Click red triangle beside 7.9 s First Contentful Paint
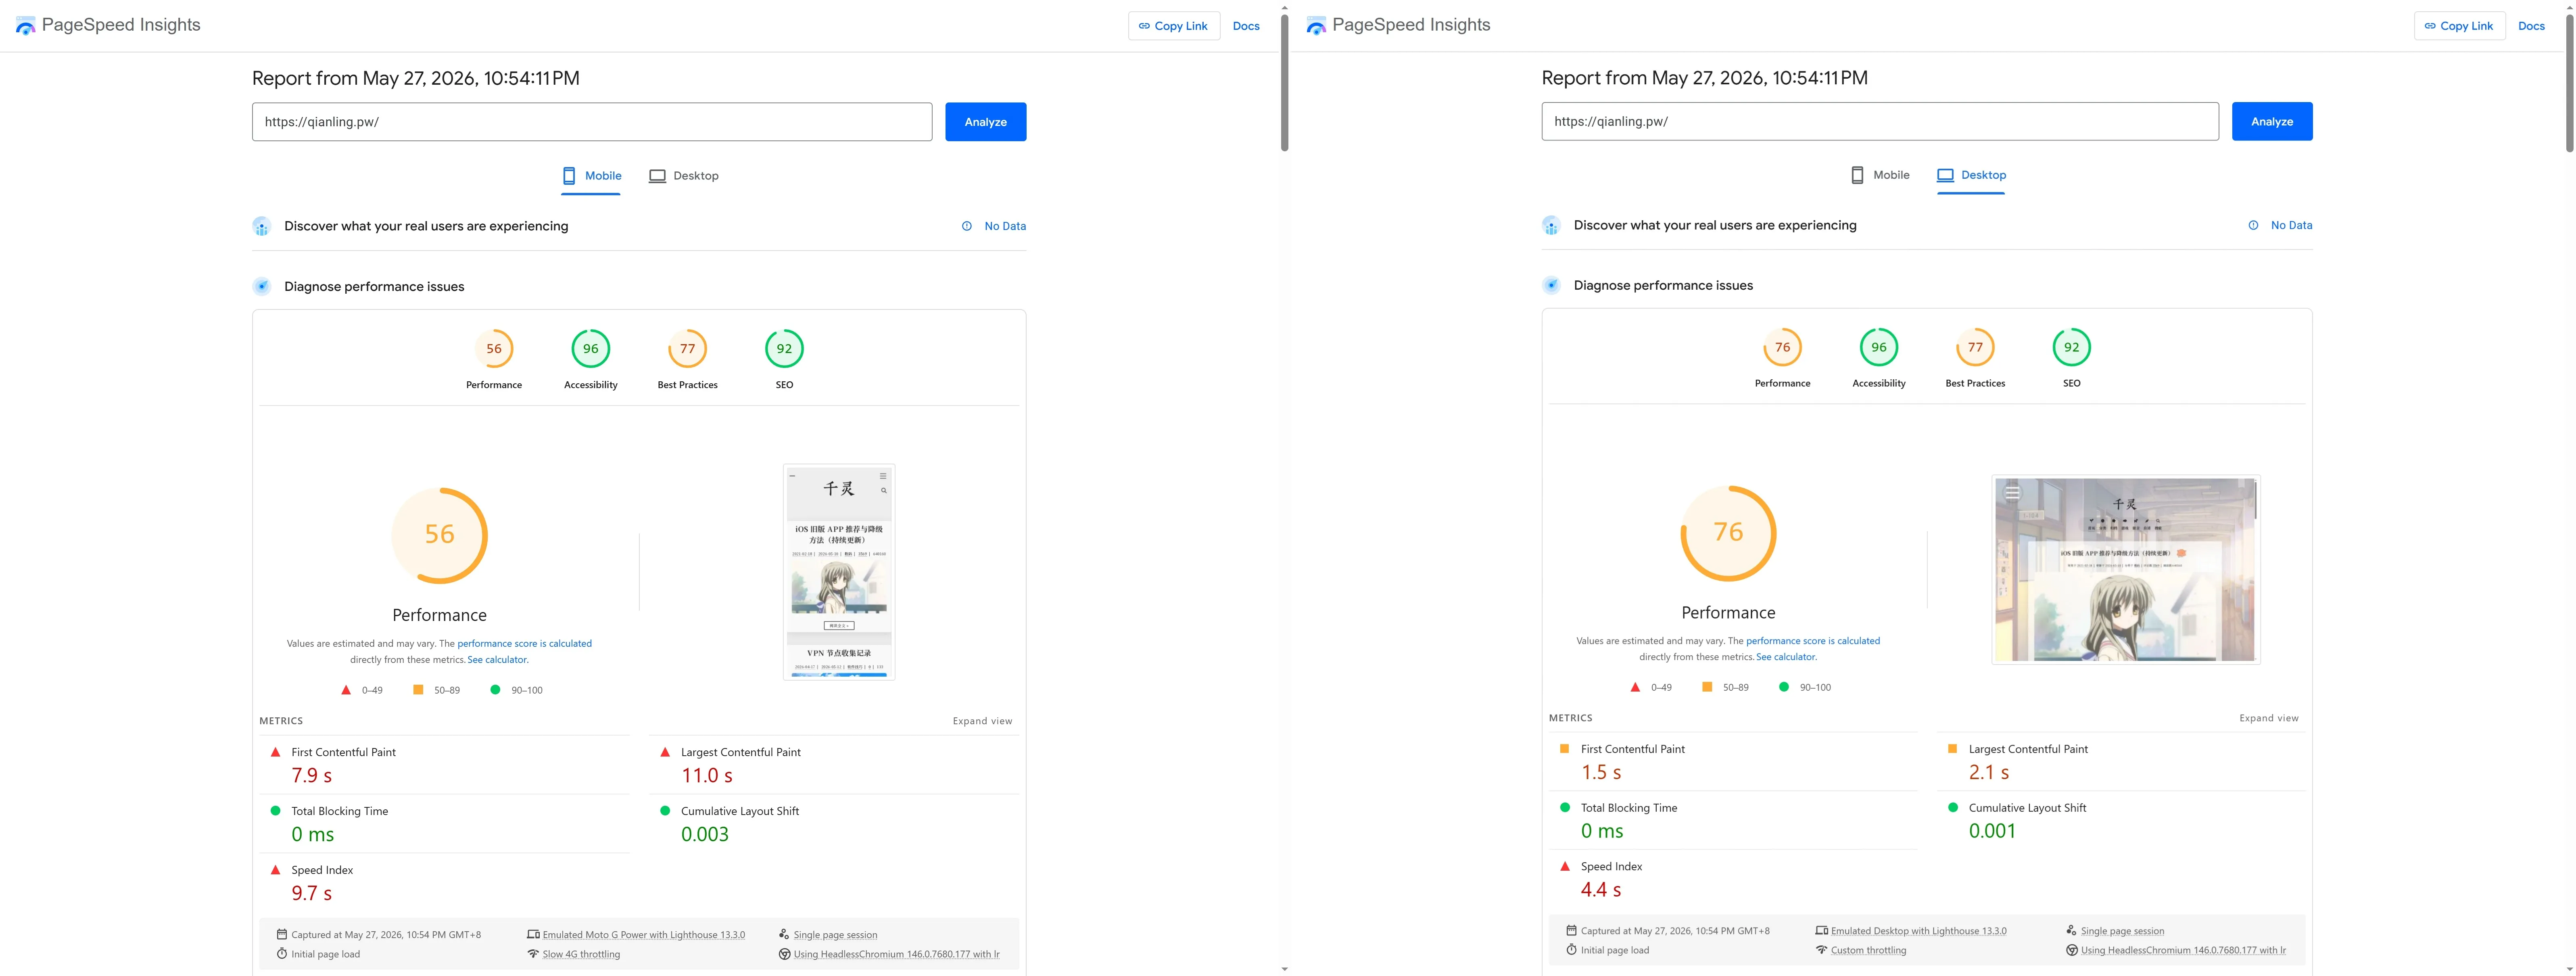Image resolution: width=2576 pixels, height=976 pixels. (x=275, y=752)
